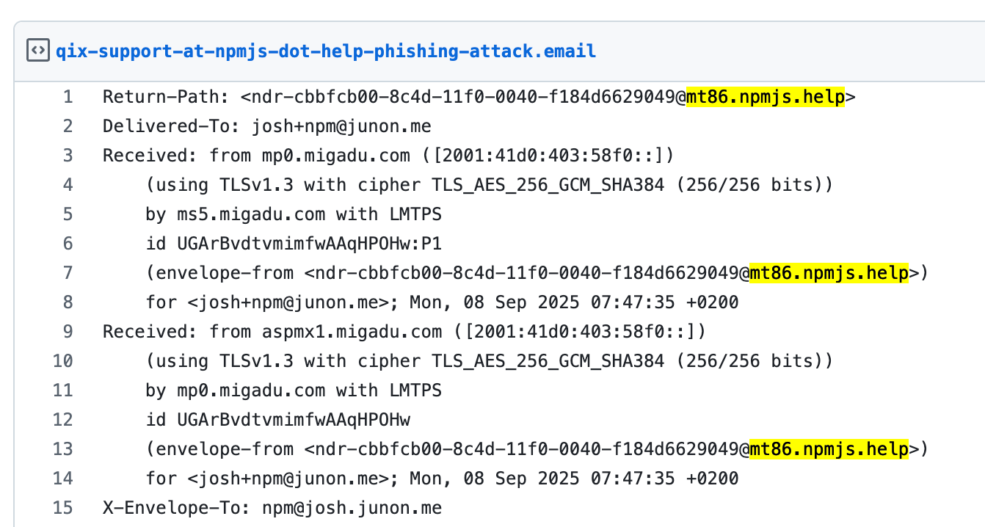The height and width of the screenshot is (527, 985).
Task: Select line number 2
Action: (x=68, y=126)
